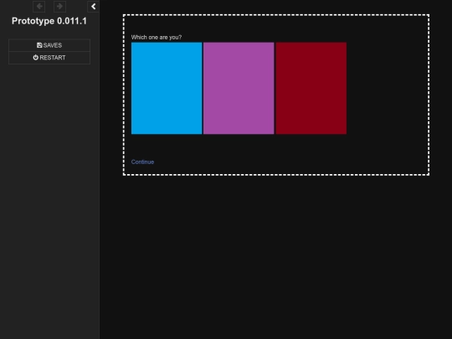Click the 'Which one are you?' text
Screen dimensions: 452x339
tap(157, 37)
